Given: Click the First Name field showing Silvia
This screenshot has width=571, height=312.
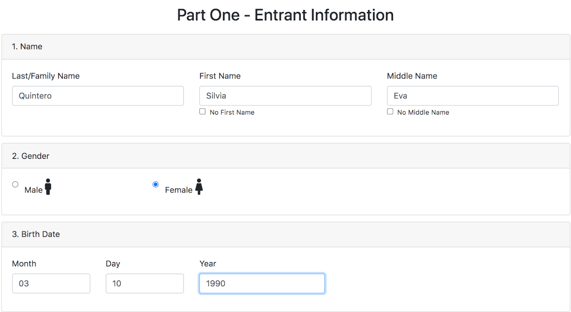Looking at the screenshot, I should click(285, 96).
